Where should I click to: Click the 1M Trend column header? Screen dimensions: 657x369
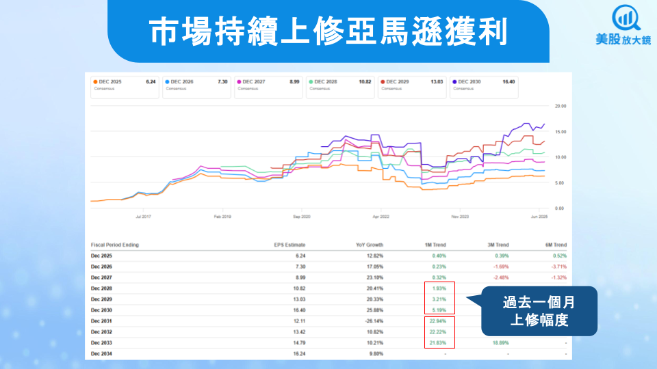(x=435, y=245)
